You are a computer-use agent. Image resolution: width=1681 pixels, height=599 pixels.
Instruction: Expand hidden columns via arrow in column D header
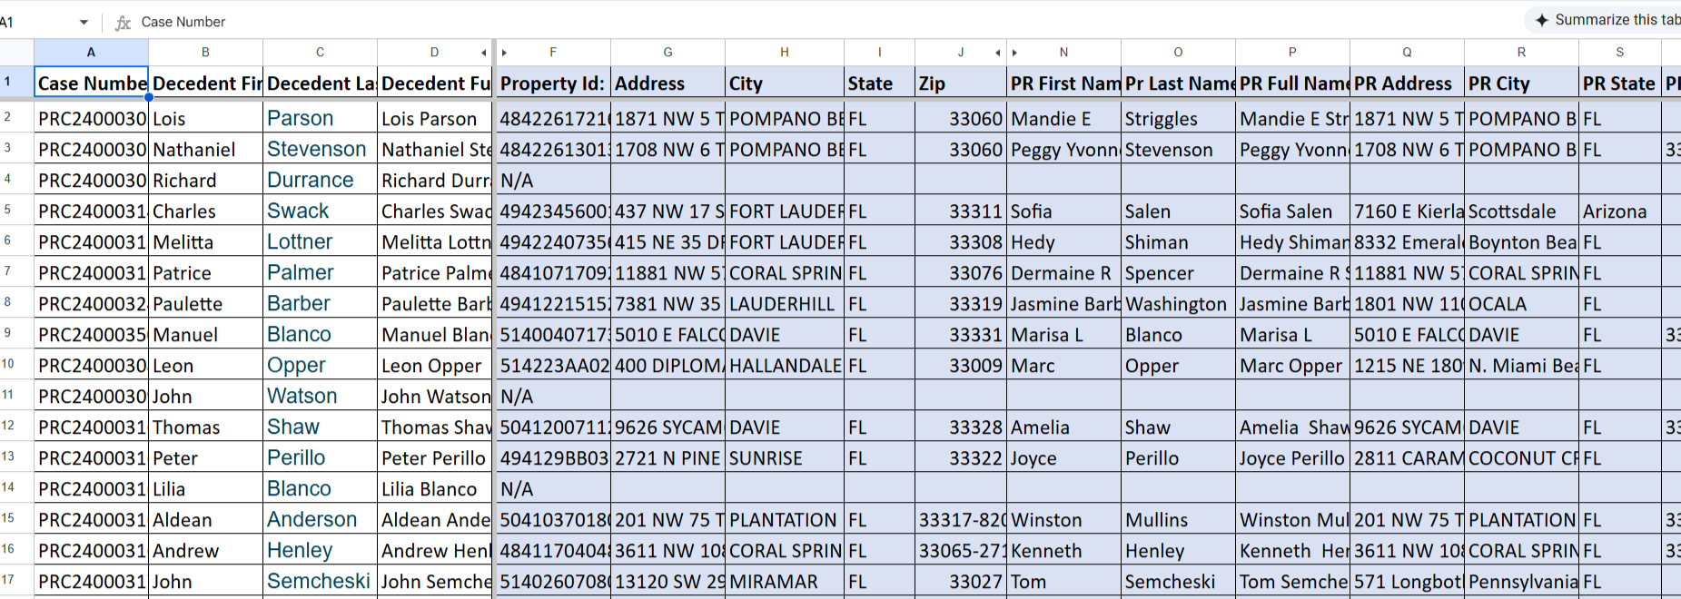pos(483,53)
